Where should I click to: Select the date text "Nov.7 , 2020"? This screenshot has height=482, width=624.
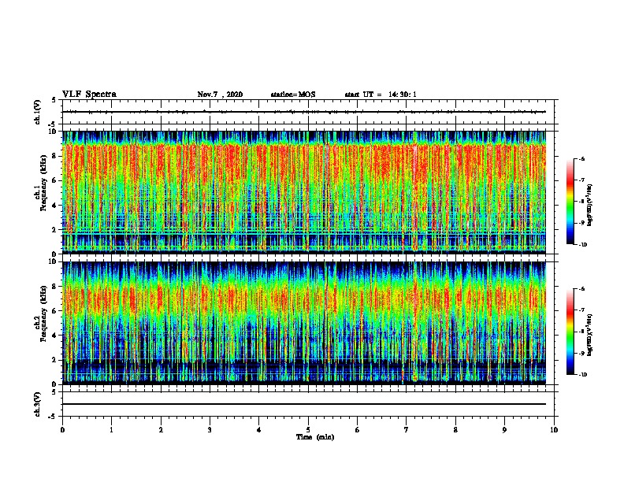click(220, 95)
